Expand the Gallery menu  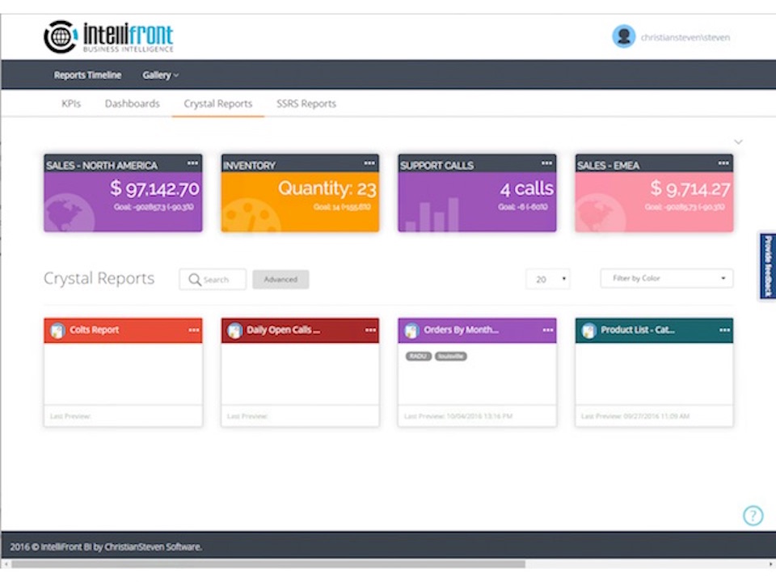click(160, 75)
